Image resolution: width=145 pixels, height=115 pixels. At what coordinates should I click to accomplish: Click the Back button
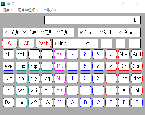[x=43, y=43]
